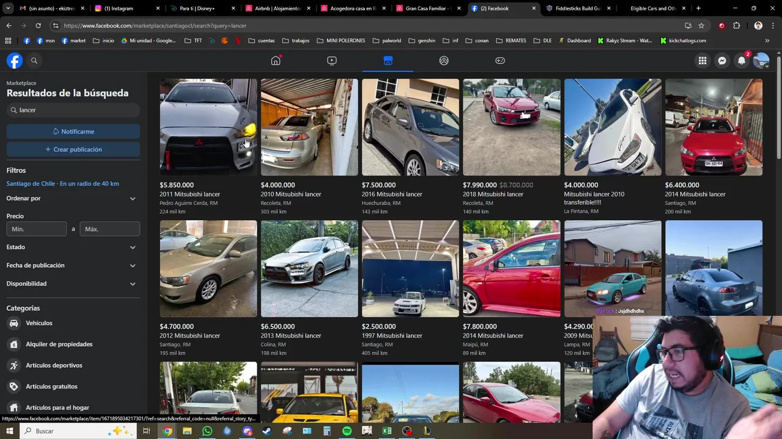Click the browser address bar URL

pos(155,26)
